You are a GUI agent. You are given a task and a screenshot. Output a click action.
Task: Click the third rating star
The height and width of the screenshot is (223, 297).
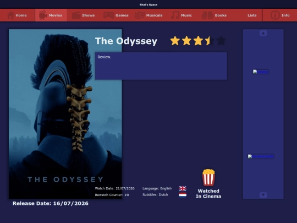click(198, 41)
